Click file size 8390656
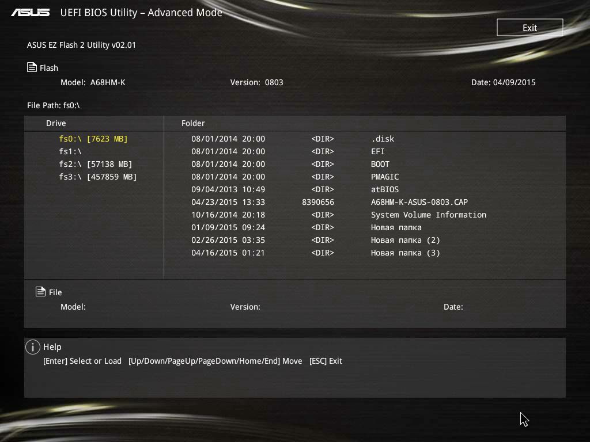The image size is (590, 442). coord(318,202)
